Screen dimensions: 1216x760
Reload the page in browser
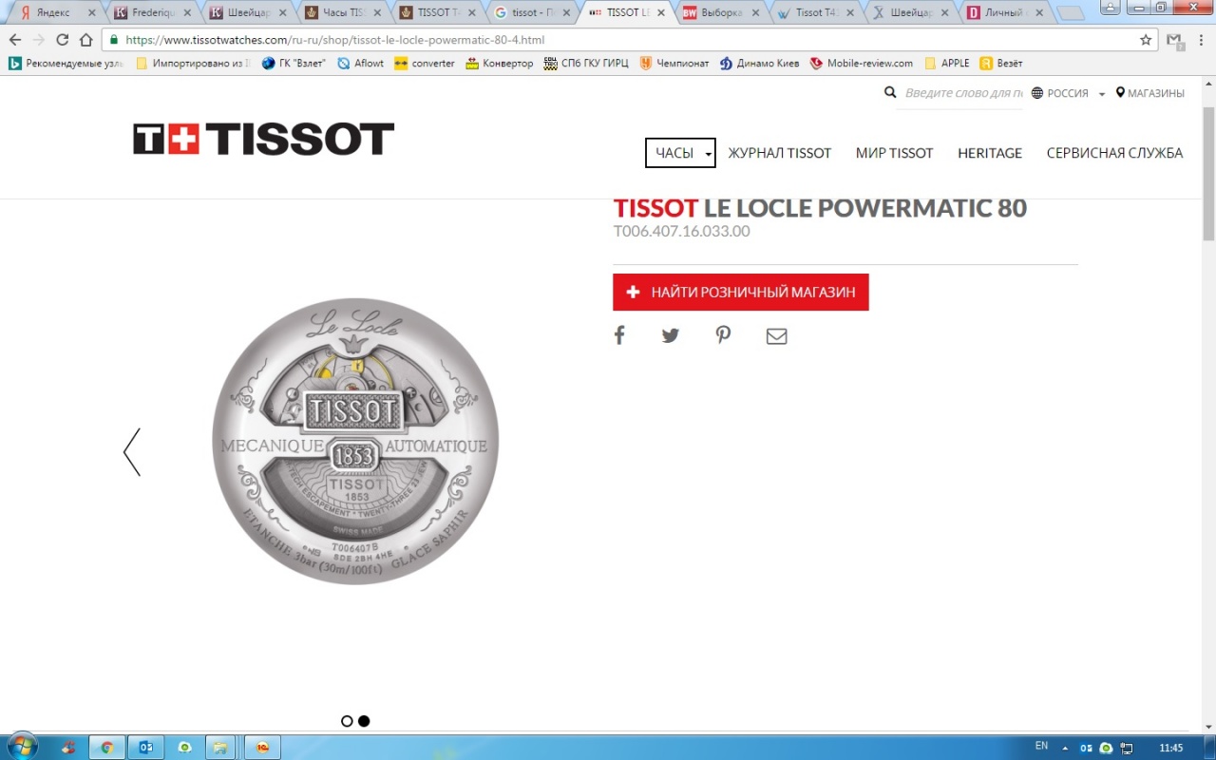point(63,40)
